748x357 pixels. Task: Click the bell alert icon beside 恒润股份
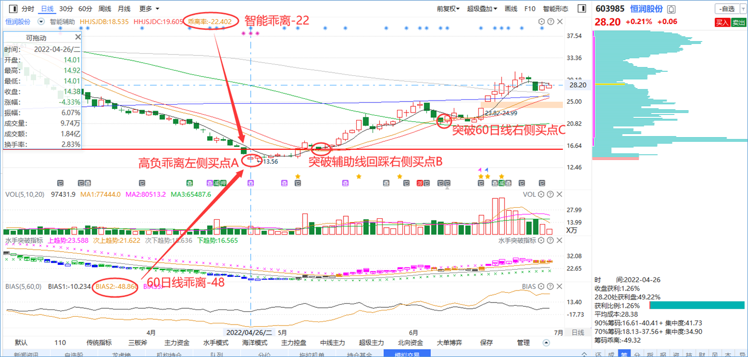[672, 9]
